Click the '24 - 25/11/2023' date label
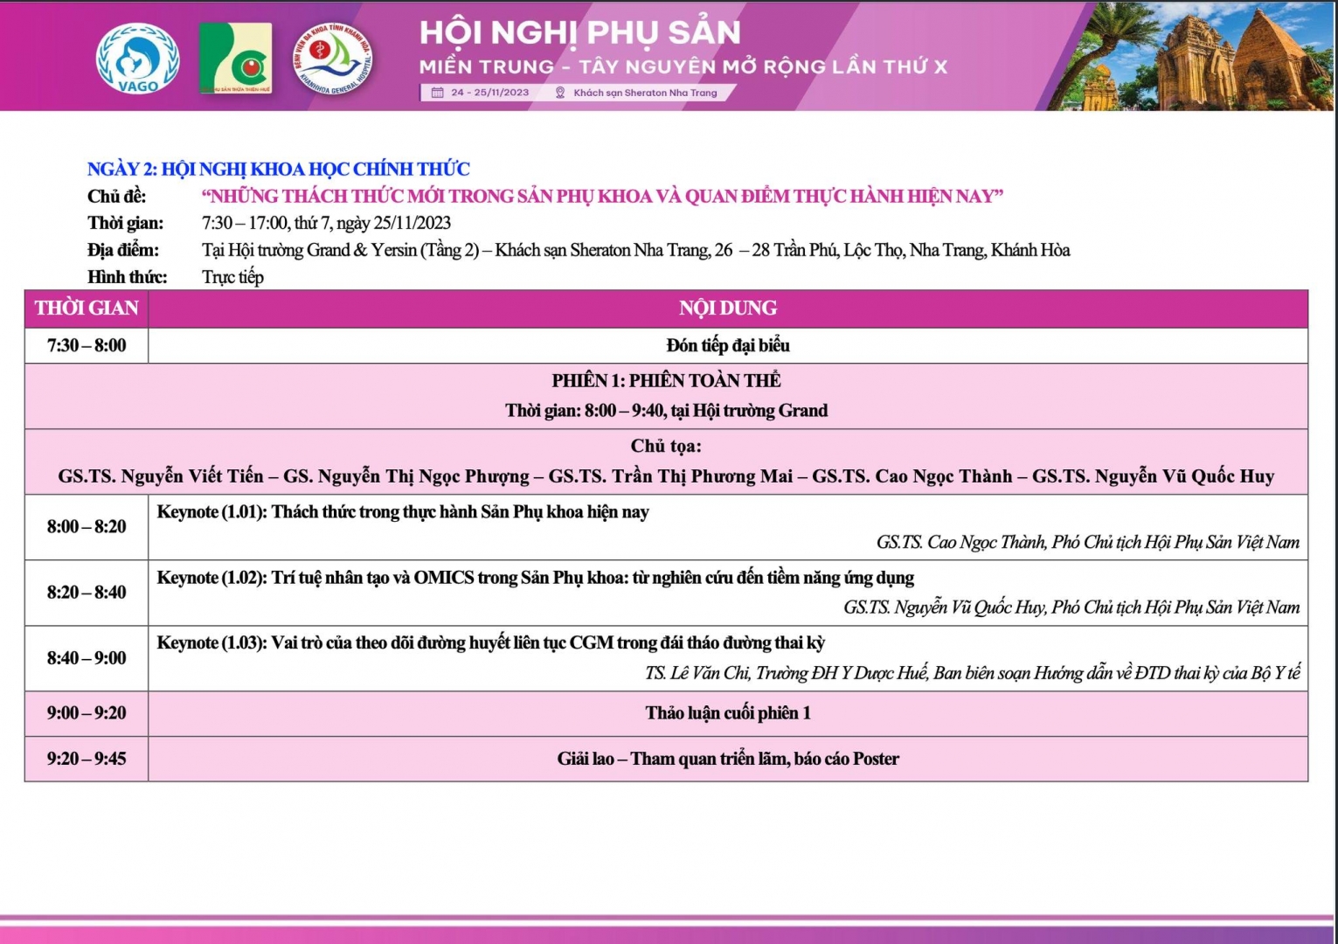 coord(489,93)
